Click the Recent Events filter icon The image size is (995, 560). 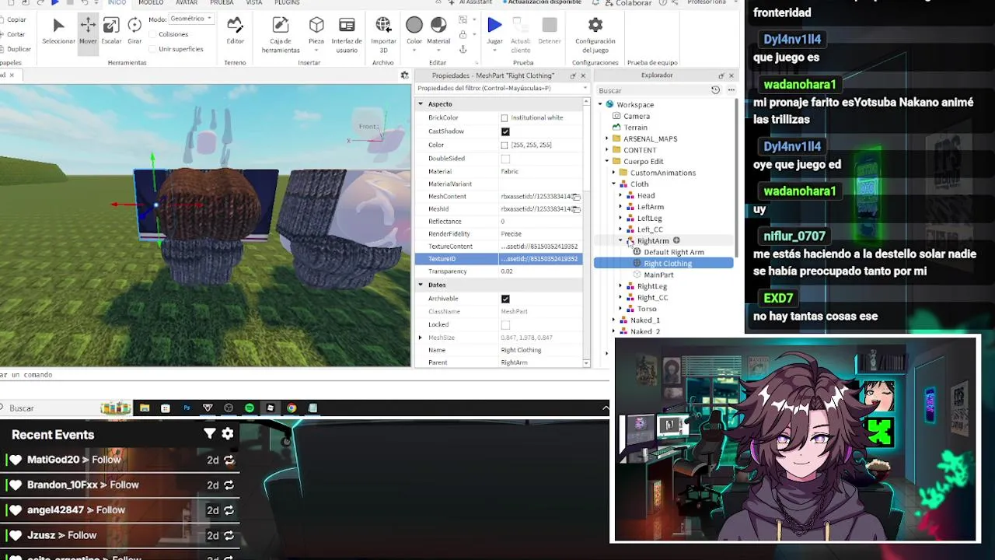click(209, 434)
